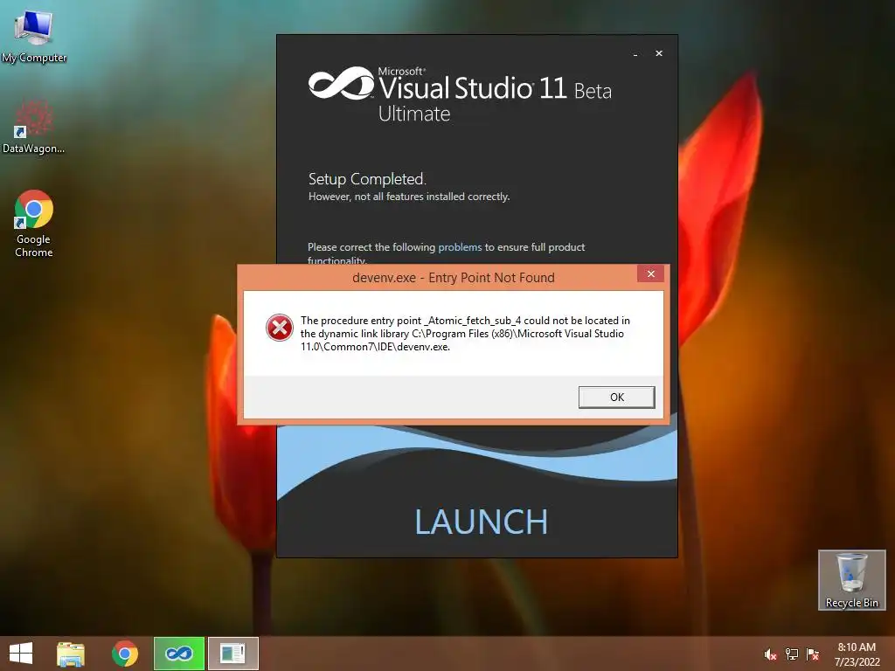Open Action Center flag tray icon

[813, 654]
